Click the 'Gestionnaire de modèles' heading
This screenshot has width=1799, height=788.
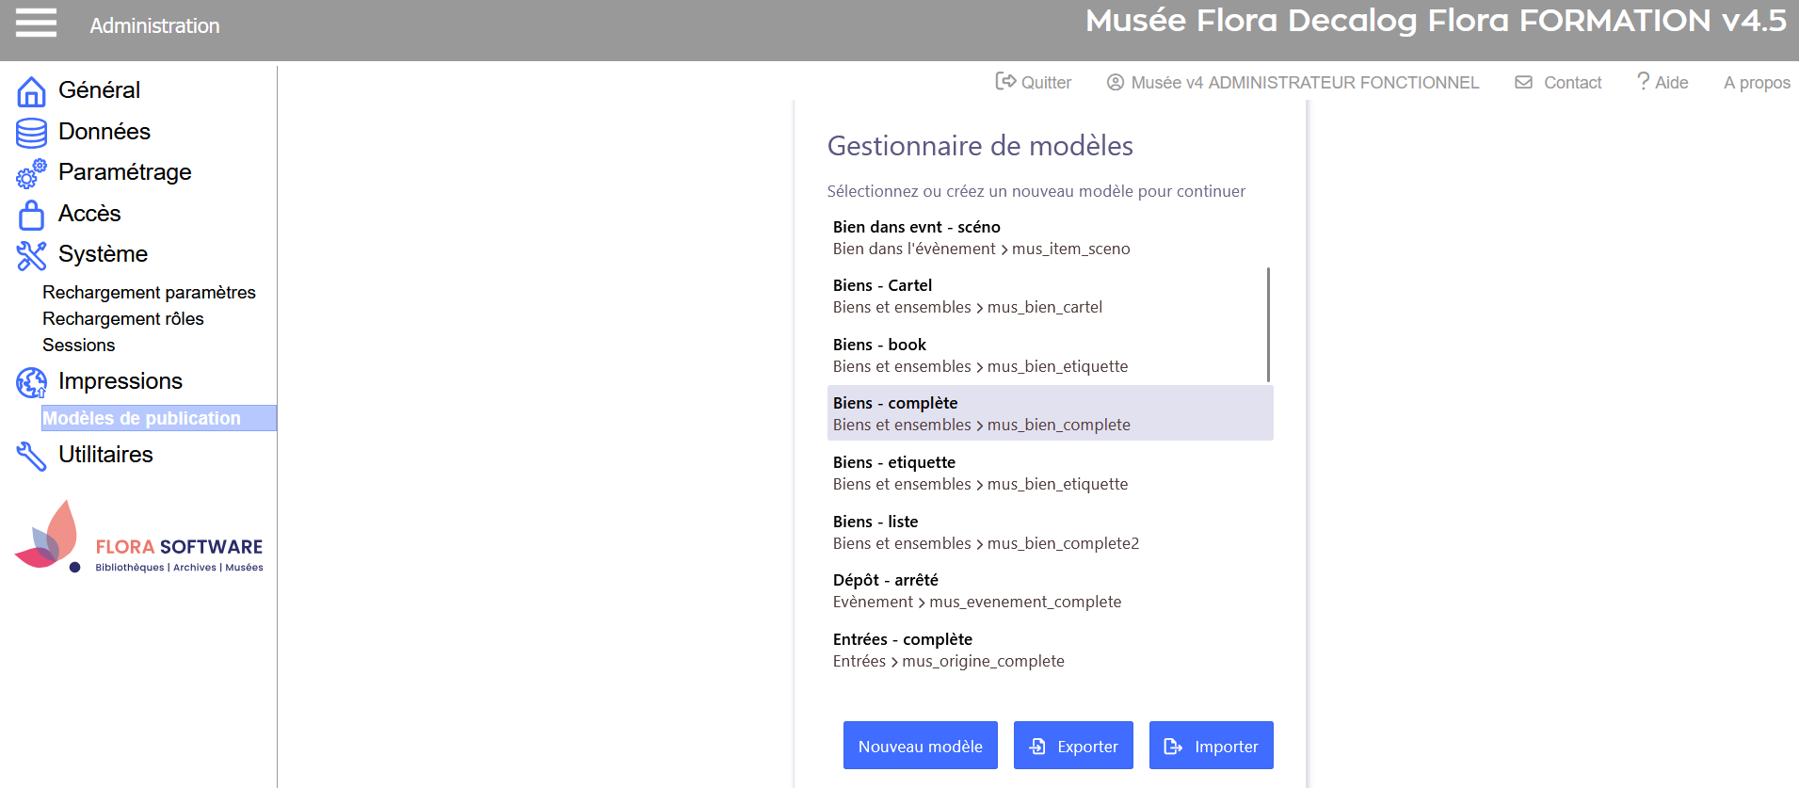[980, 146]
